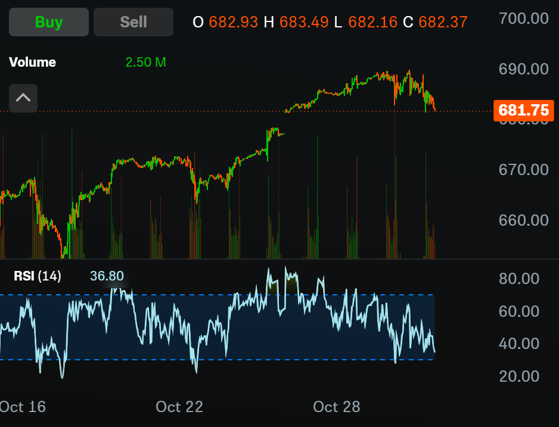
Task: Click the Sell button
Action: click(x=133, y=22)
